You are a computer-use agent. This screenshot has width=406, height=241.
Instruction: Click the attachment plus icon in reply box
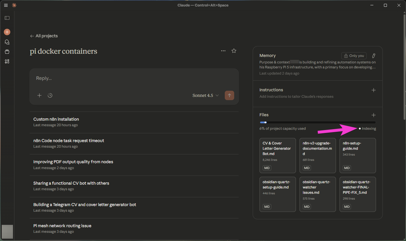coord(39,95)
